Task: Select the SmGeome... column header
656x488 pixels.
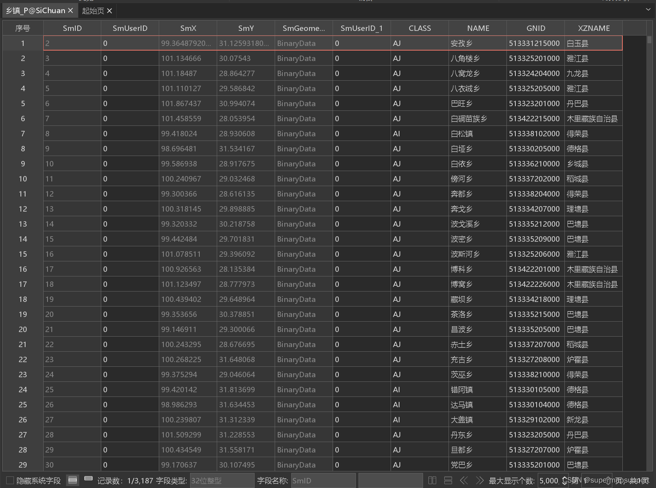Action: click(304, 28)
